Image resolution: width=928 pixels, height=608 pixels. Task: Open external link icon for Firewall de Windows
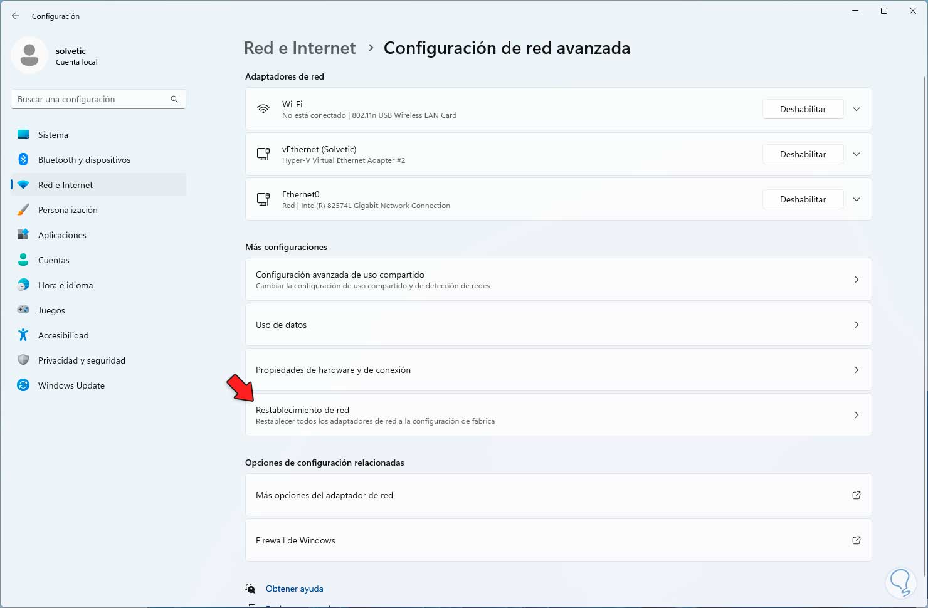point(856,540)
